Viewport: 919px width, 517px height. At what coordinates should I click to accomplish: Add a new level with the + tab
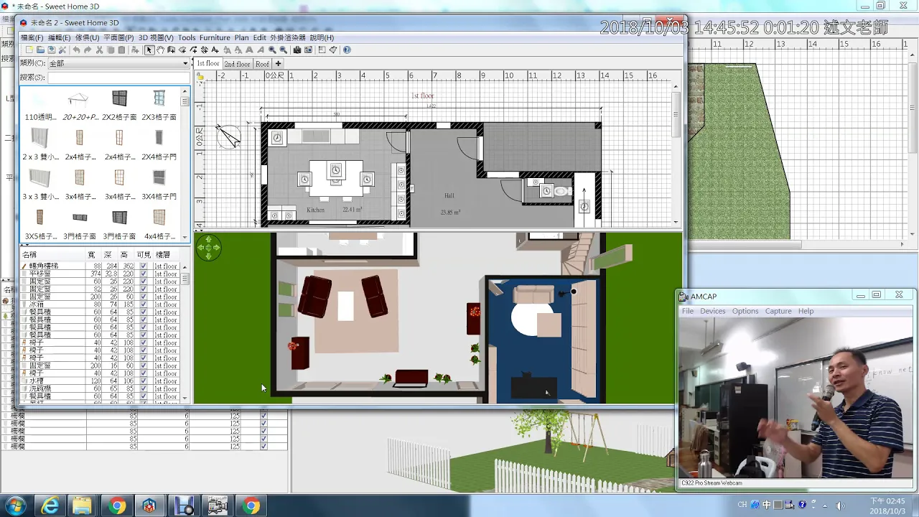click(278, 64)
